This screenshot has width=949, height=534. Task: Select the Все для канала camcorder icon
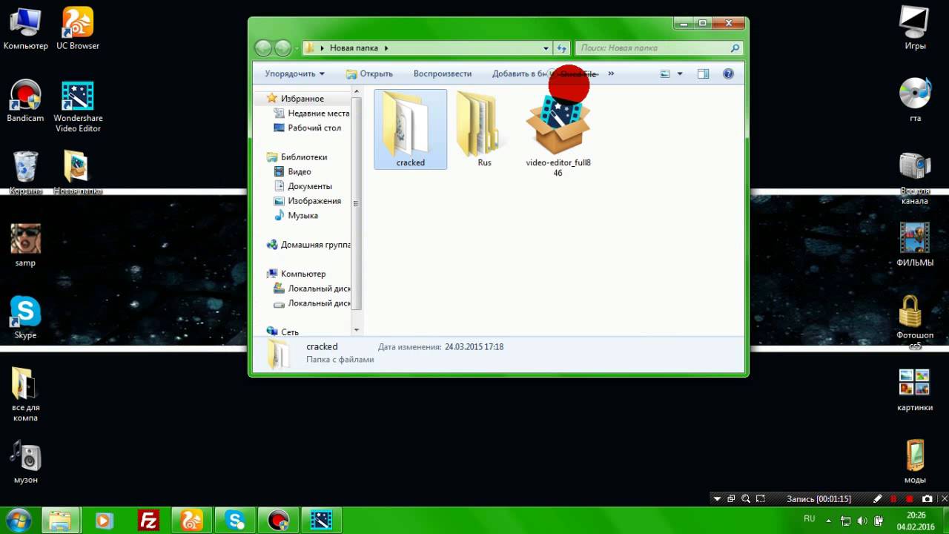coord(915,178)
